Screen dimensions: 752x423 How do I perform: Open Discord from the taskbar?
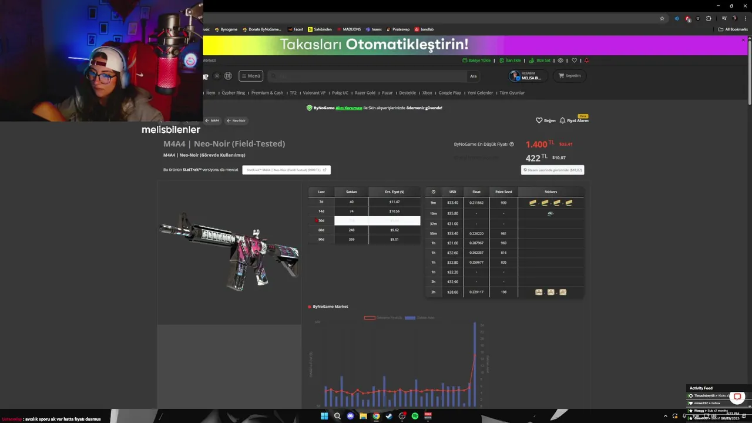tap(350, 416)
